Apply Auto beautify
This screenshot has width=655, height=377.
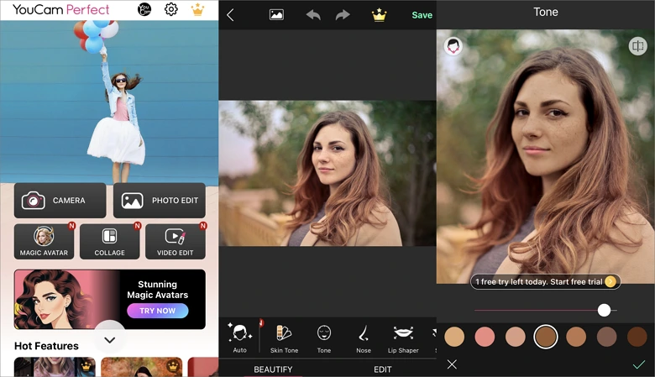point(240,338)
